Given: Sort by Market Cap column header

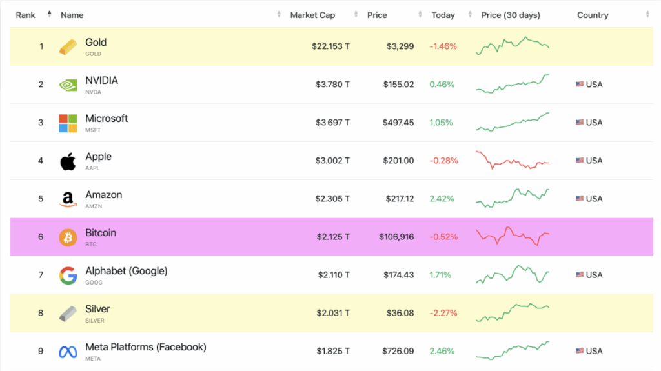Looking at the screenshot, I should [x=312, y=15].
